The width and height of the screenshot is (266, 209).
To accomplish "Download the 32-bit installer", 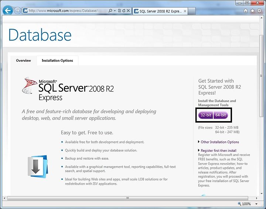I will click(206, 115).
